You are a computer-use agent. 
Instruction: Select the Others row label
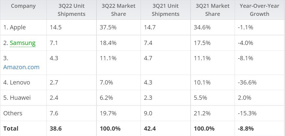click(x=13, y=113)
